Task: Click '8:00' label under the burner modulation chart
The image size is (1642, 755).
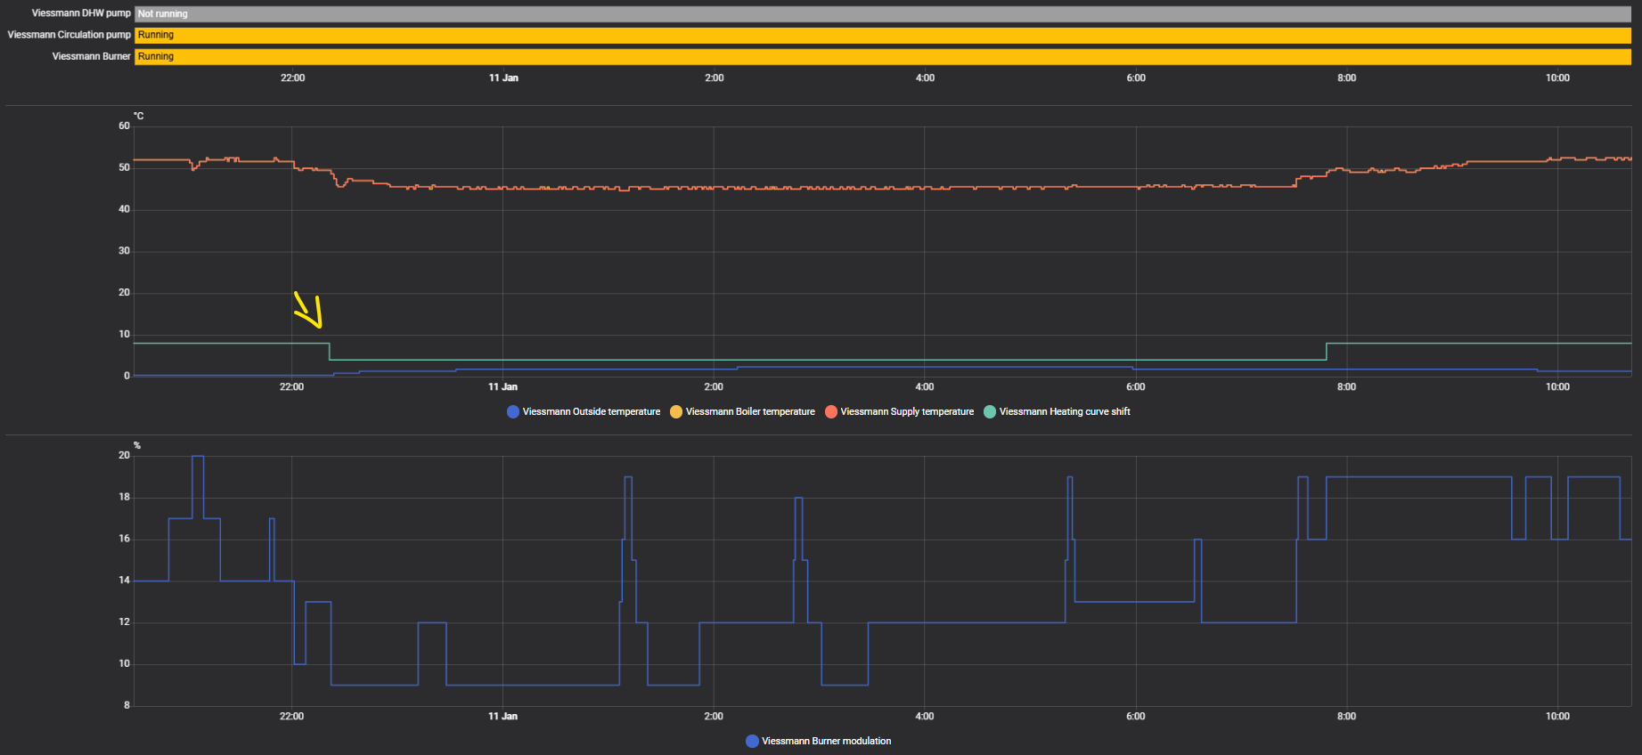Action: tap(1346, 717)
